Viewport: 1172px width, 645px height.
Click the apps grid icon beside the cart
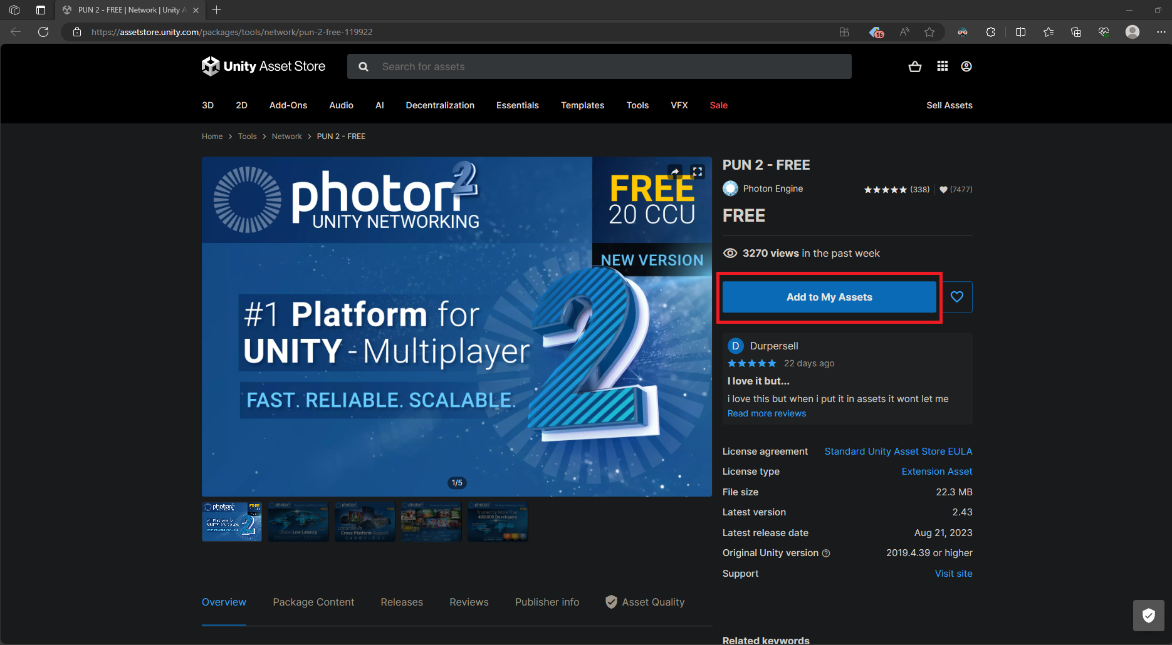(942, 66)
